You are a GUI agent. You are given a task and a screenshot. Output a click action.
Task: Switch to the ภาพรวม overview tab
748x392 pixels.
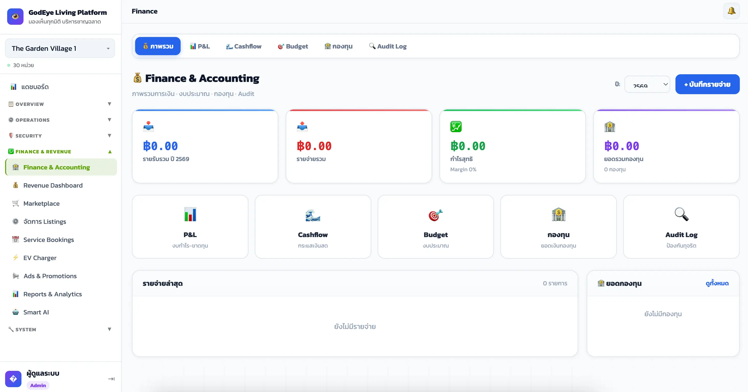point(158,46)
